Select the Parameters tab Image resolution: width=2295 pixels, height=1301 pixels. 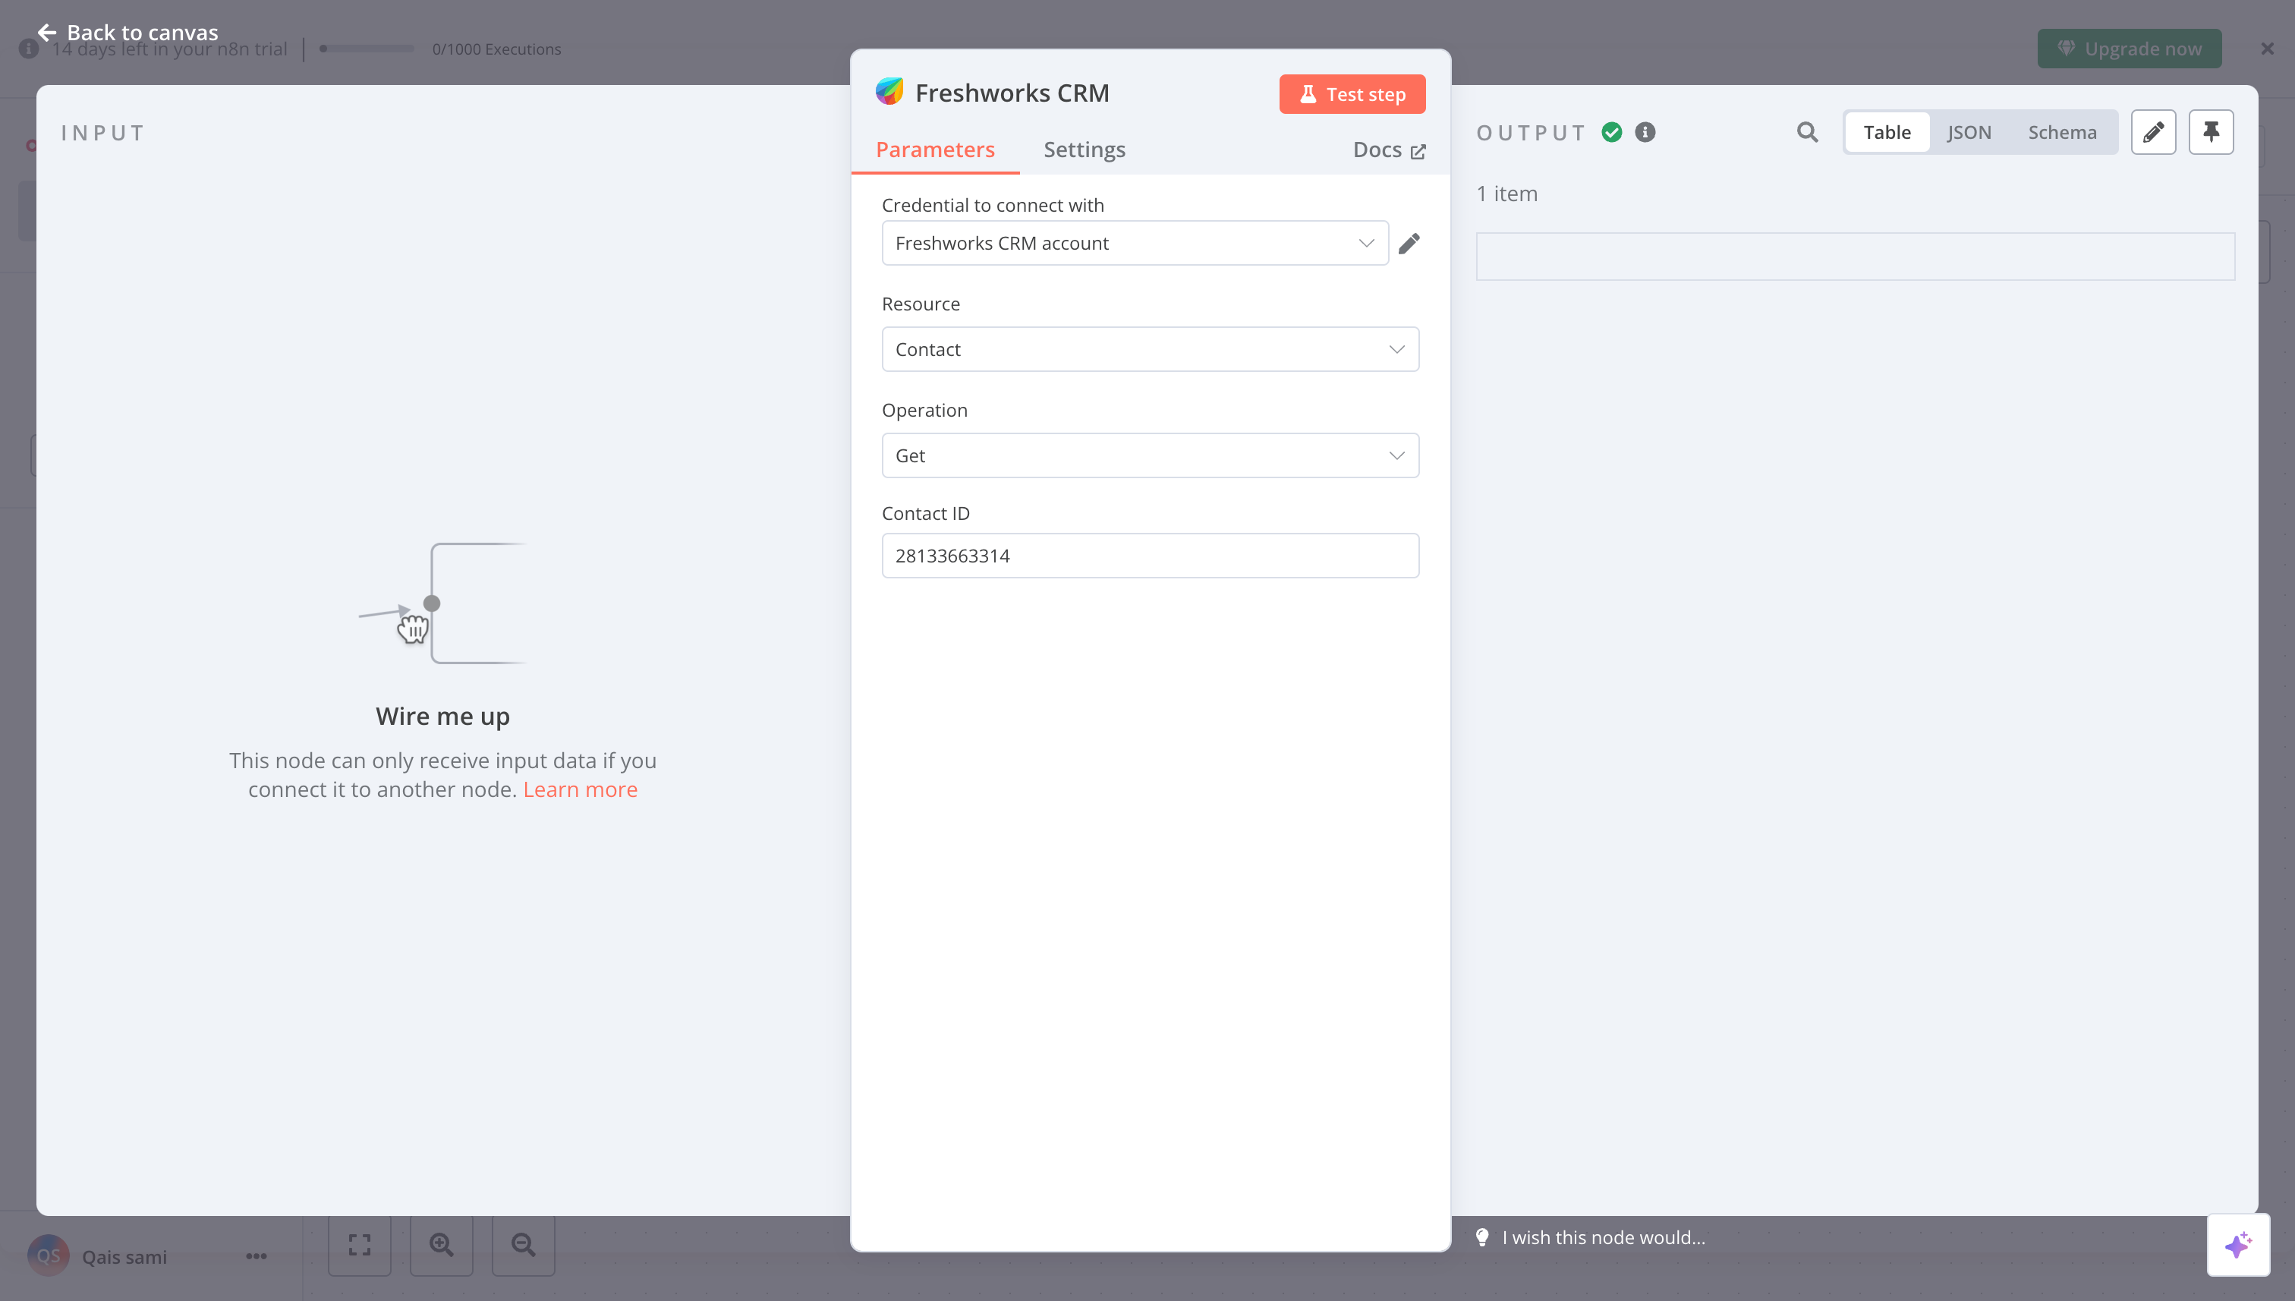pyautogui.click(x=934, y=150)
